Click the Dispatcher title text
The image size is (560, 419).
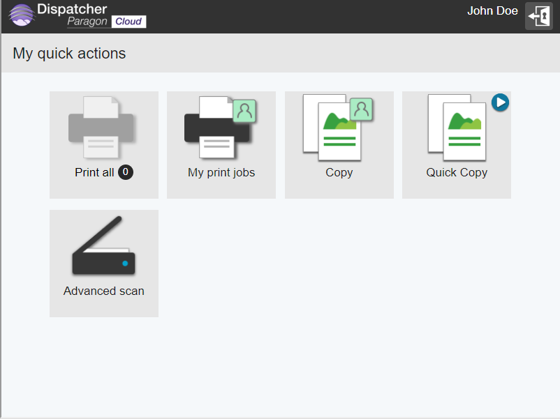[72, 9]
